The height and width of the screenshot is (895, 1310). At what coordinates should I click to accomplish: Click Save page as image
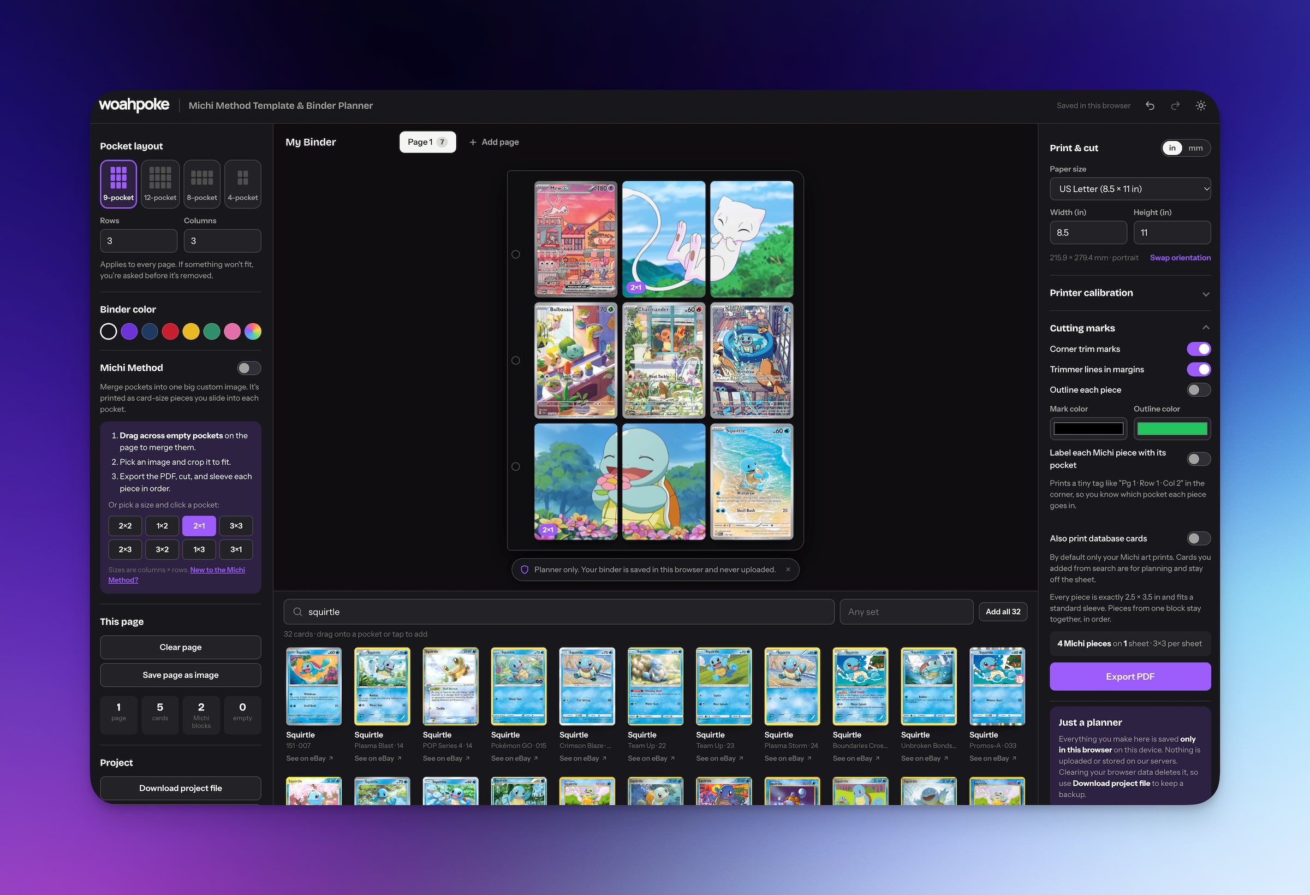coord(180,675)
